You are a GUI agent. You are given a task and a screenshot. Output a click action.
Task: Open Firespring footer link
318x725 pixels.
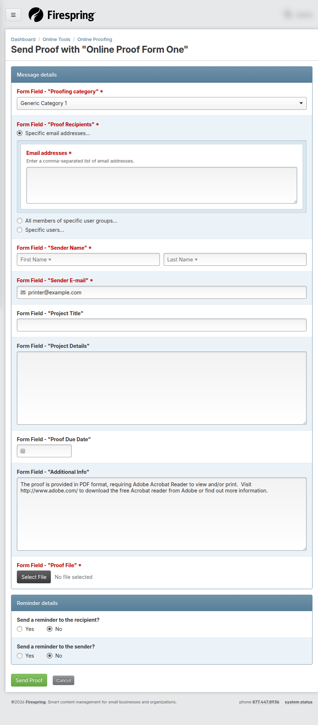35,702
